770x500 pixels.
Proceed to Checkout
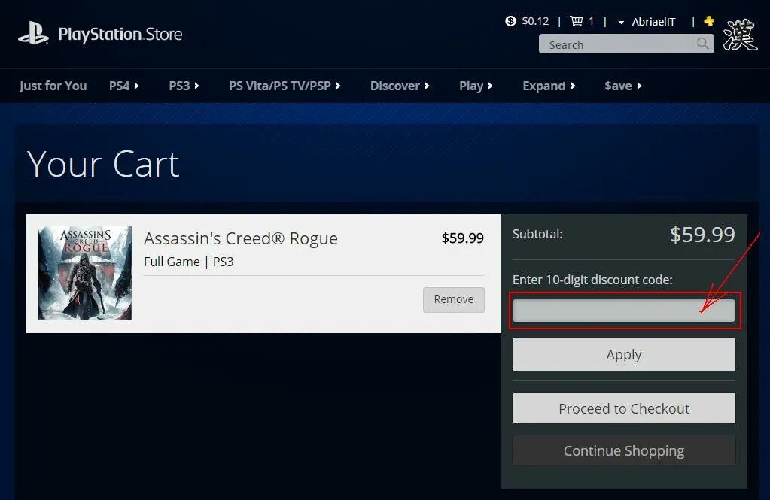coord(624,408)
